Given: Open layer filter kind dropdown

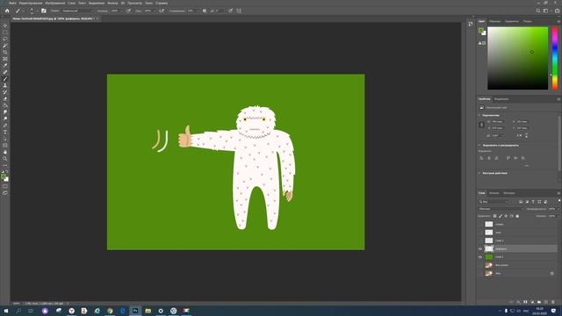Looking at the screenshot, I should 494,202.
